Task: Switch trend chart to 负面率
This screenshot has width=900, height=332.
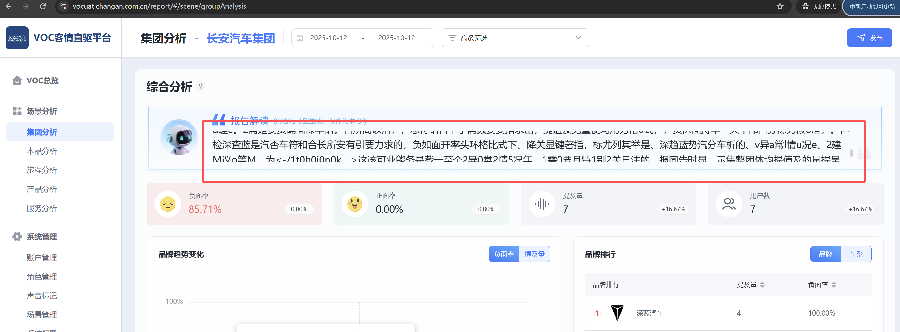Action: tap(504, 254)
